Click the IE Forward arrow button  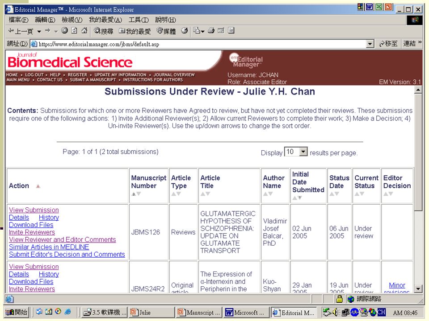point(48,31)
